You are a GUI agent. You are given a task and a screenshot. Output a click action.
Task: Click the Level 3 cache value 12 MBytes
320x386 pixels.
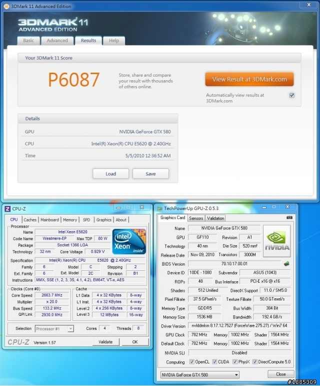click(x=109, y=315)
